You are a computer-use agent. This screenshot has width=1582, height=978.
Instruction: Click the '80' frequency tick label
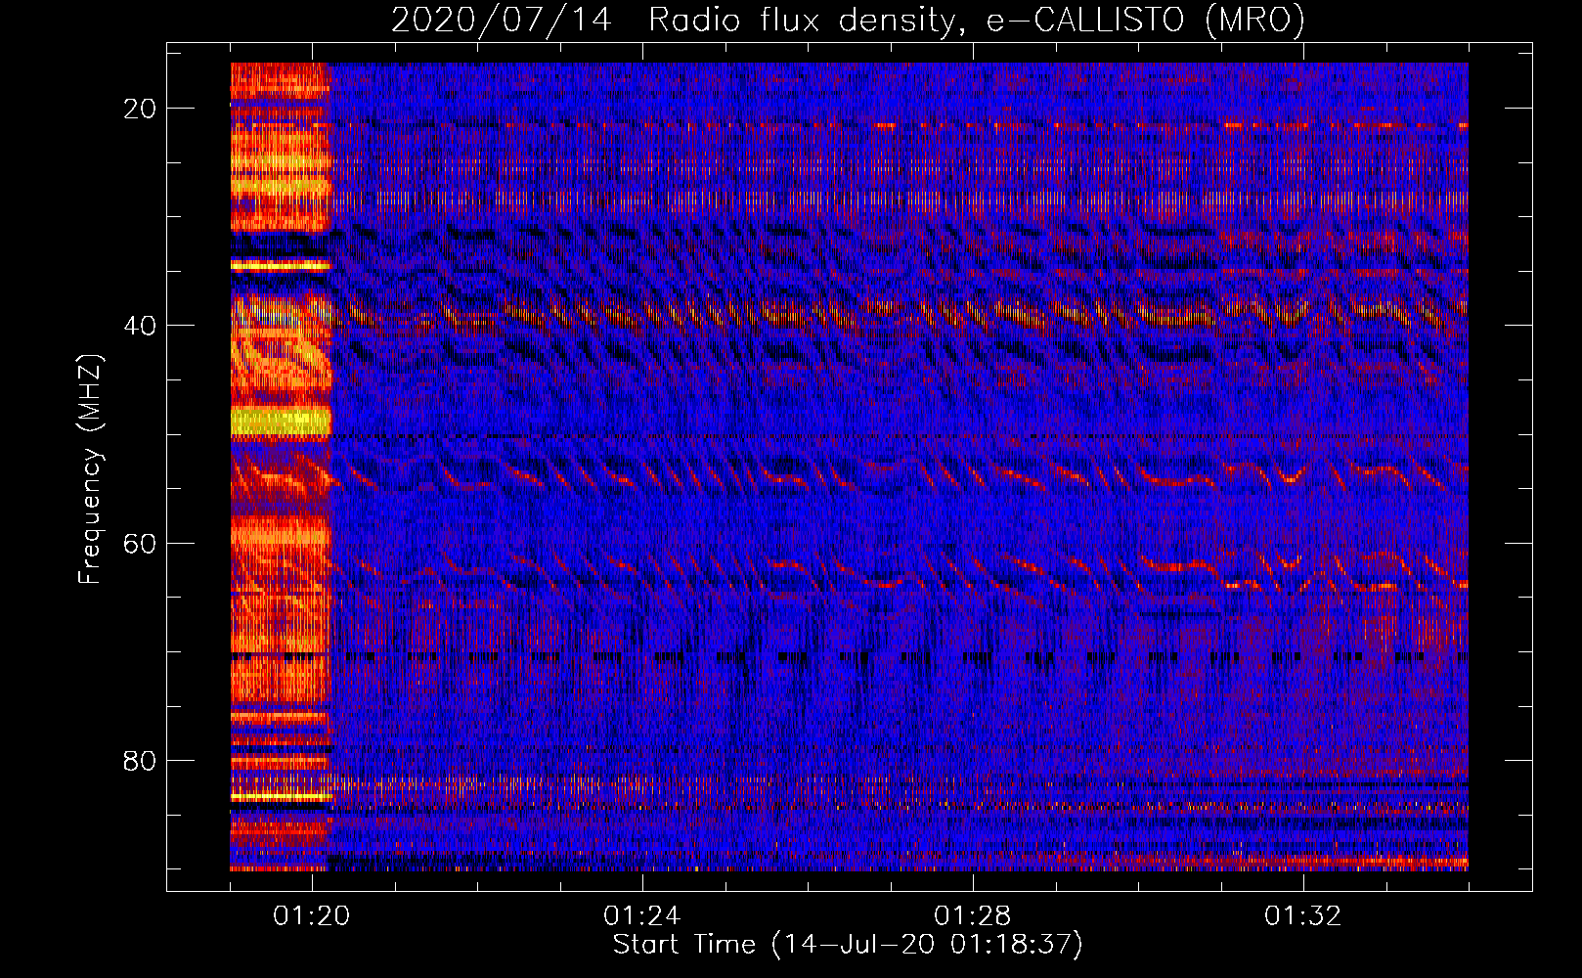[x=141, y=760]
